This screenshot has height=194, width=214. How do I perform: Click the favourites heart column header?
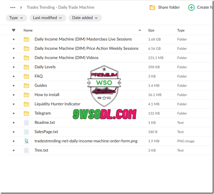13,30
